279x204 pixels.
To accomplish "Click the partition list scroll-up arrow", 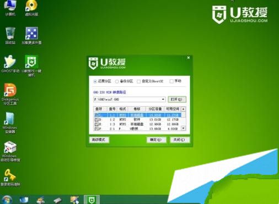I will tap(183, 109).
